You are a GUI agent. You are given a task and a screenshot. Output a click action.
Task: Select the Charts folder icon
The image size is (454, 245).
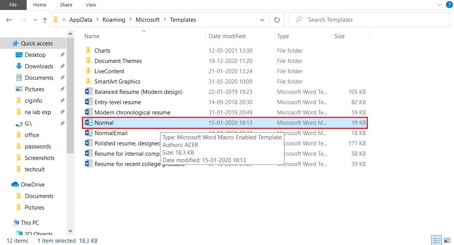pos(88,50)
